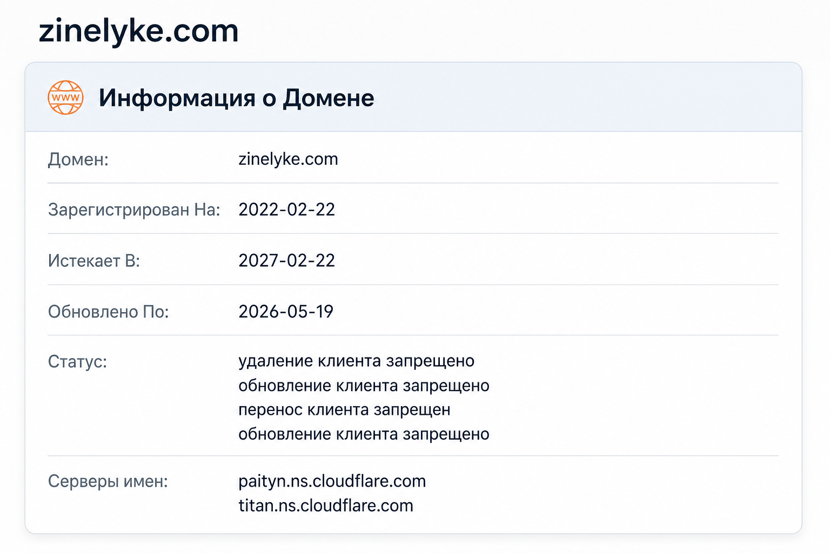The width and height of the screenshot is (830, 553).
Task: Open paityn.ns.cloudflare.com name server
Action: tap(332, 481)
